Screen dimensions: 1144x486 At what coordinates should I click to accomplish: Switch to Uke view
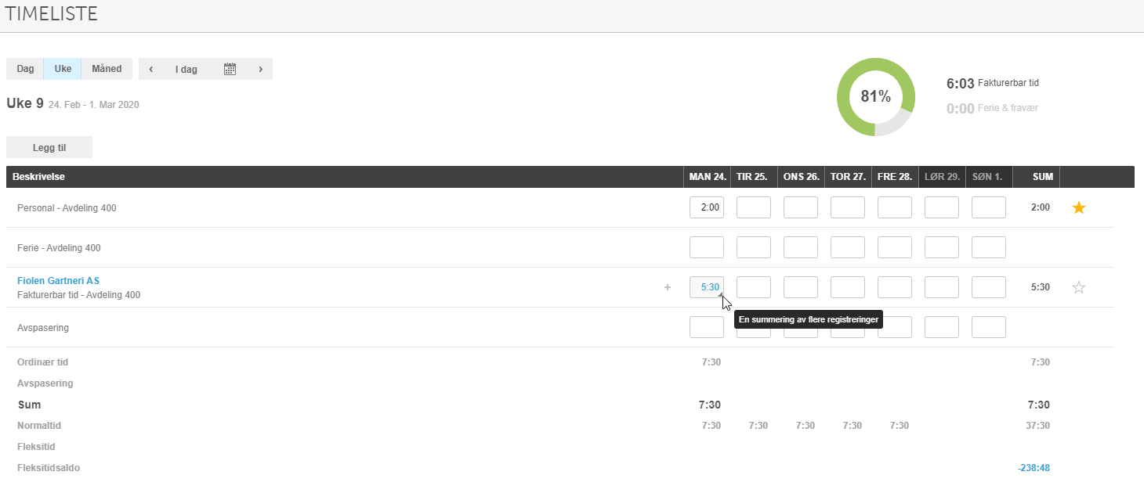[x=63, y=69]
